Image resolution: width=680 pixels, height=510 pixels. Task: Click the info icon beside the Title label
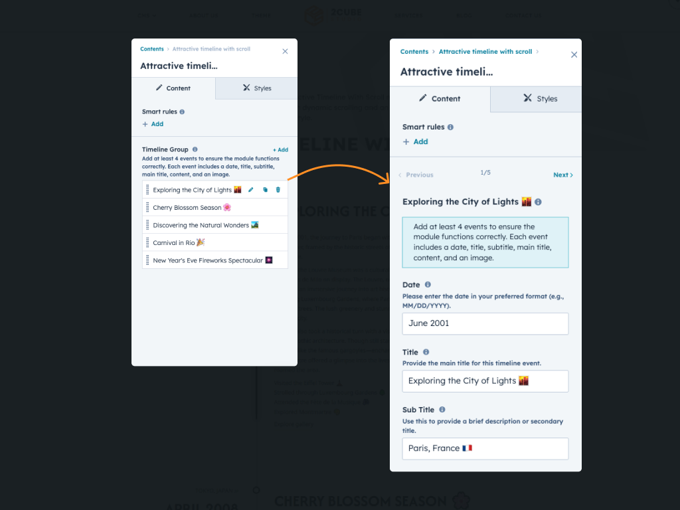click(426, 353)
